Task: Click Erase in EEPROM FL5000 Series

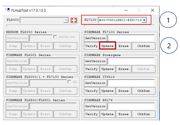Action: tap(45, 46)
